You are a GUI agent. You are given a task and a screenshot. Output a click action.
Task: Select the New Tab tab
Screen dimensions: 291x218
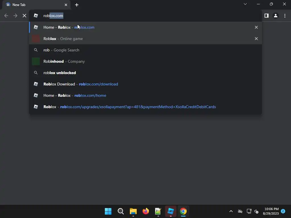tap(36, 5)
